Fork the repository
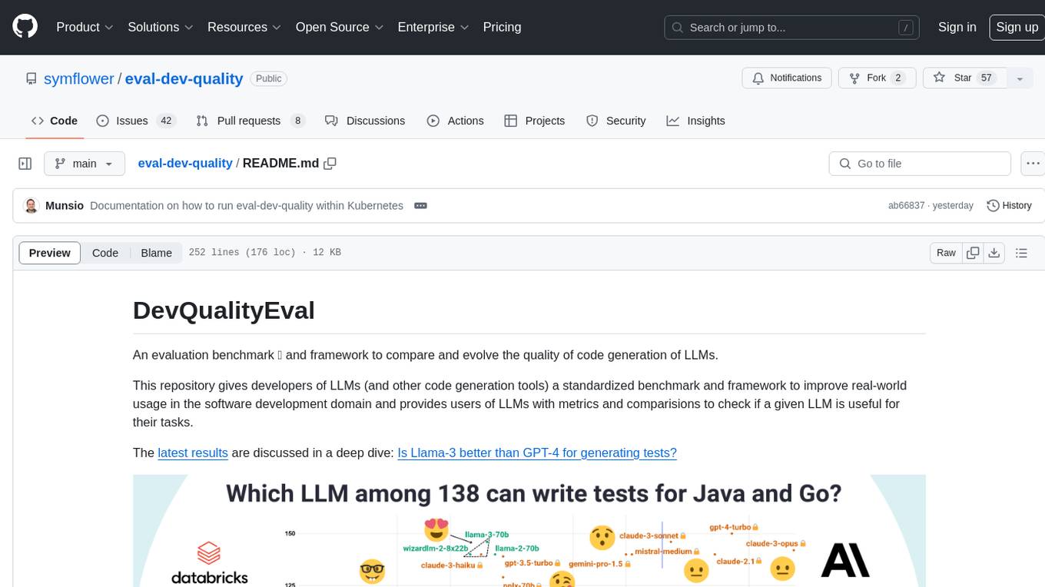The width and height of the screenshot is (1045, 587). click(x=876, y=78)
